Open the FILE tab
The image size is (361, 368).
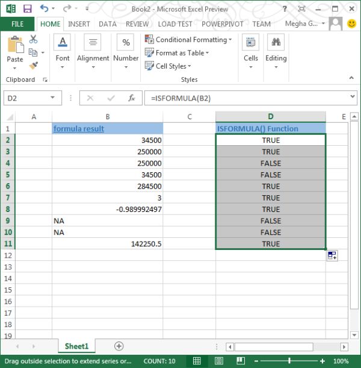click(17, 24)
